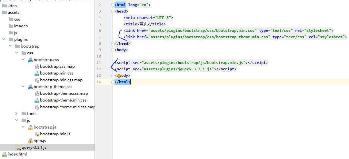Image resolution: width=349 pixels, height=159 pixels.
Task: Select jquery-3.3.1.js in the project tree
Action: (x=34, y=147)
